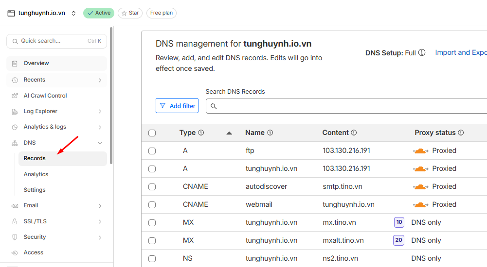Click the ns2.tino.vn content cell

pyautogui.click(x=340, y=258)
